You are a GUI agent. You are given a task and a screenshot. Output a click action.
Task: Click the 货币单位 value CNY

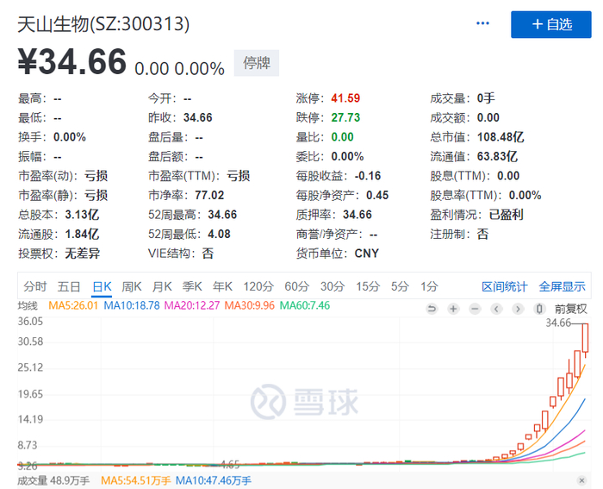(x=366, y=254)
